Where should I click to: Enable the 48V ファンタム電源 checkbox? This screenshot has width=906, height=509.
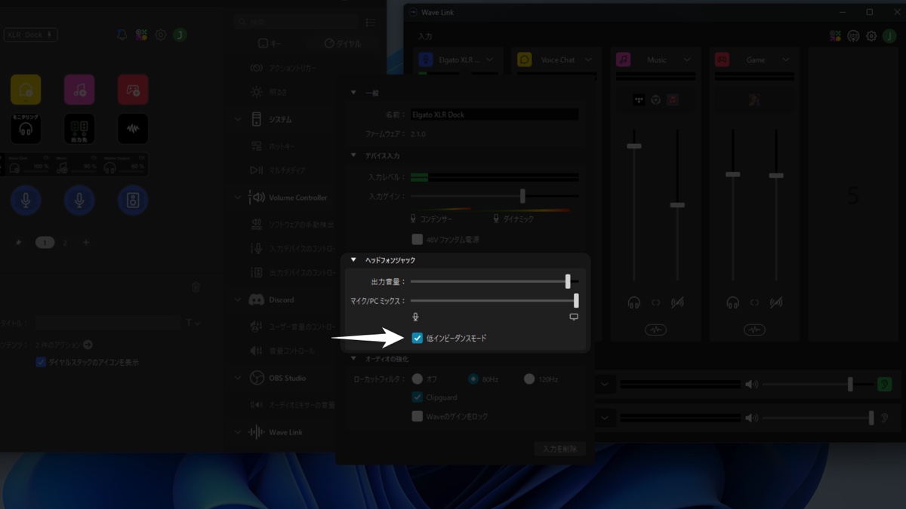point(418,240)
